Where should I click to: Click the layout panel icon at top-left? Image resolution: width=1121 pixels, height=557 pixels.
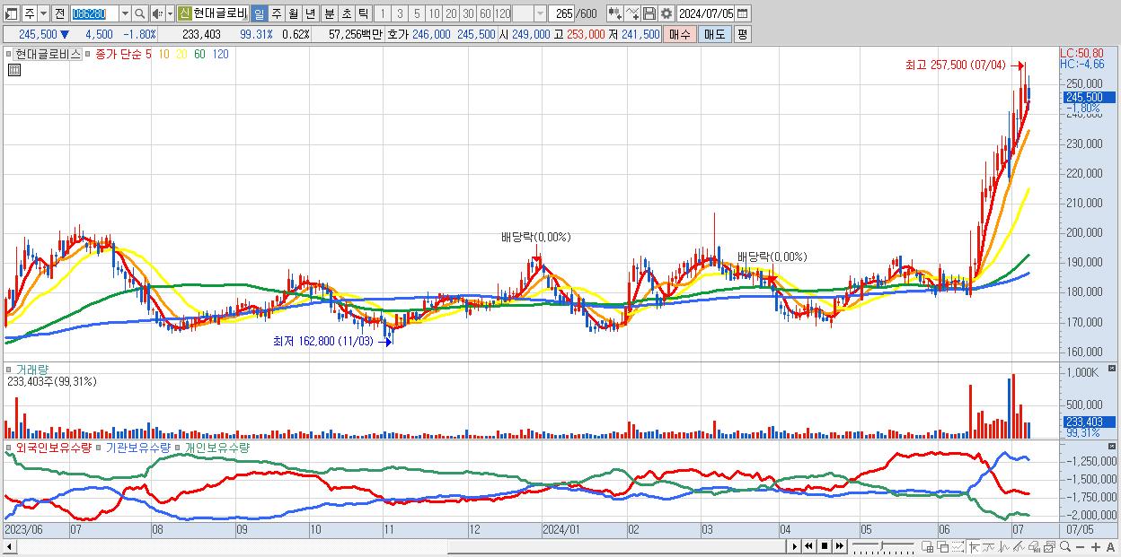coord(11,13)
